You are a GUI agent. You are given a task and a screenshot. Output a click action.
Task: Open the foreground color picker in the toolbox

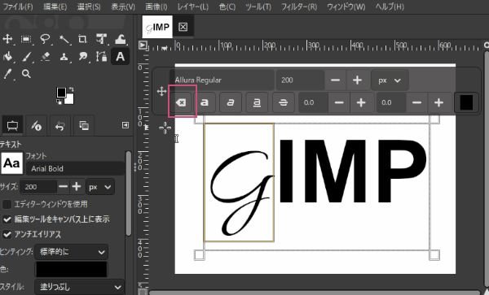(61, 92)
